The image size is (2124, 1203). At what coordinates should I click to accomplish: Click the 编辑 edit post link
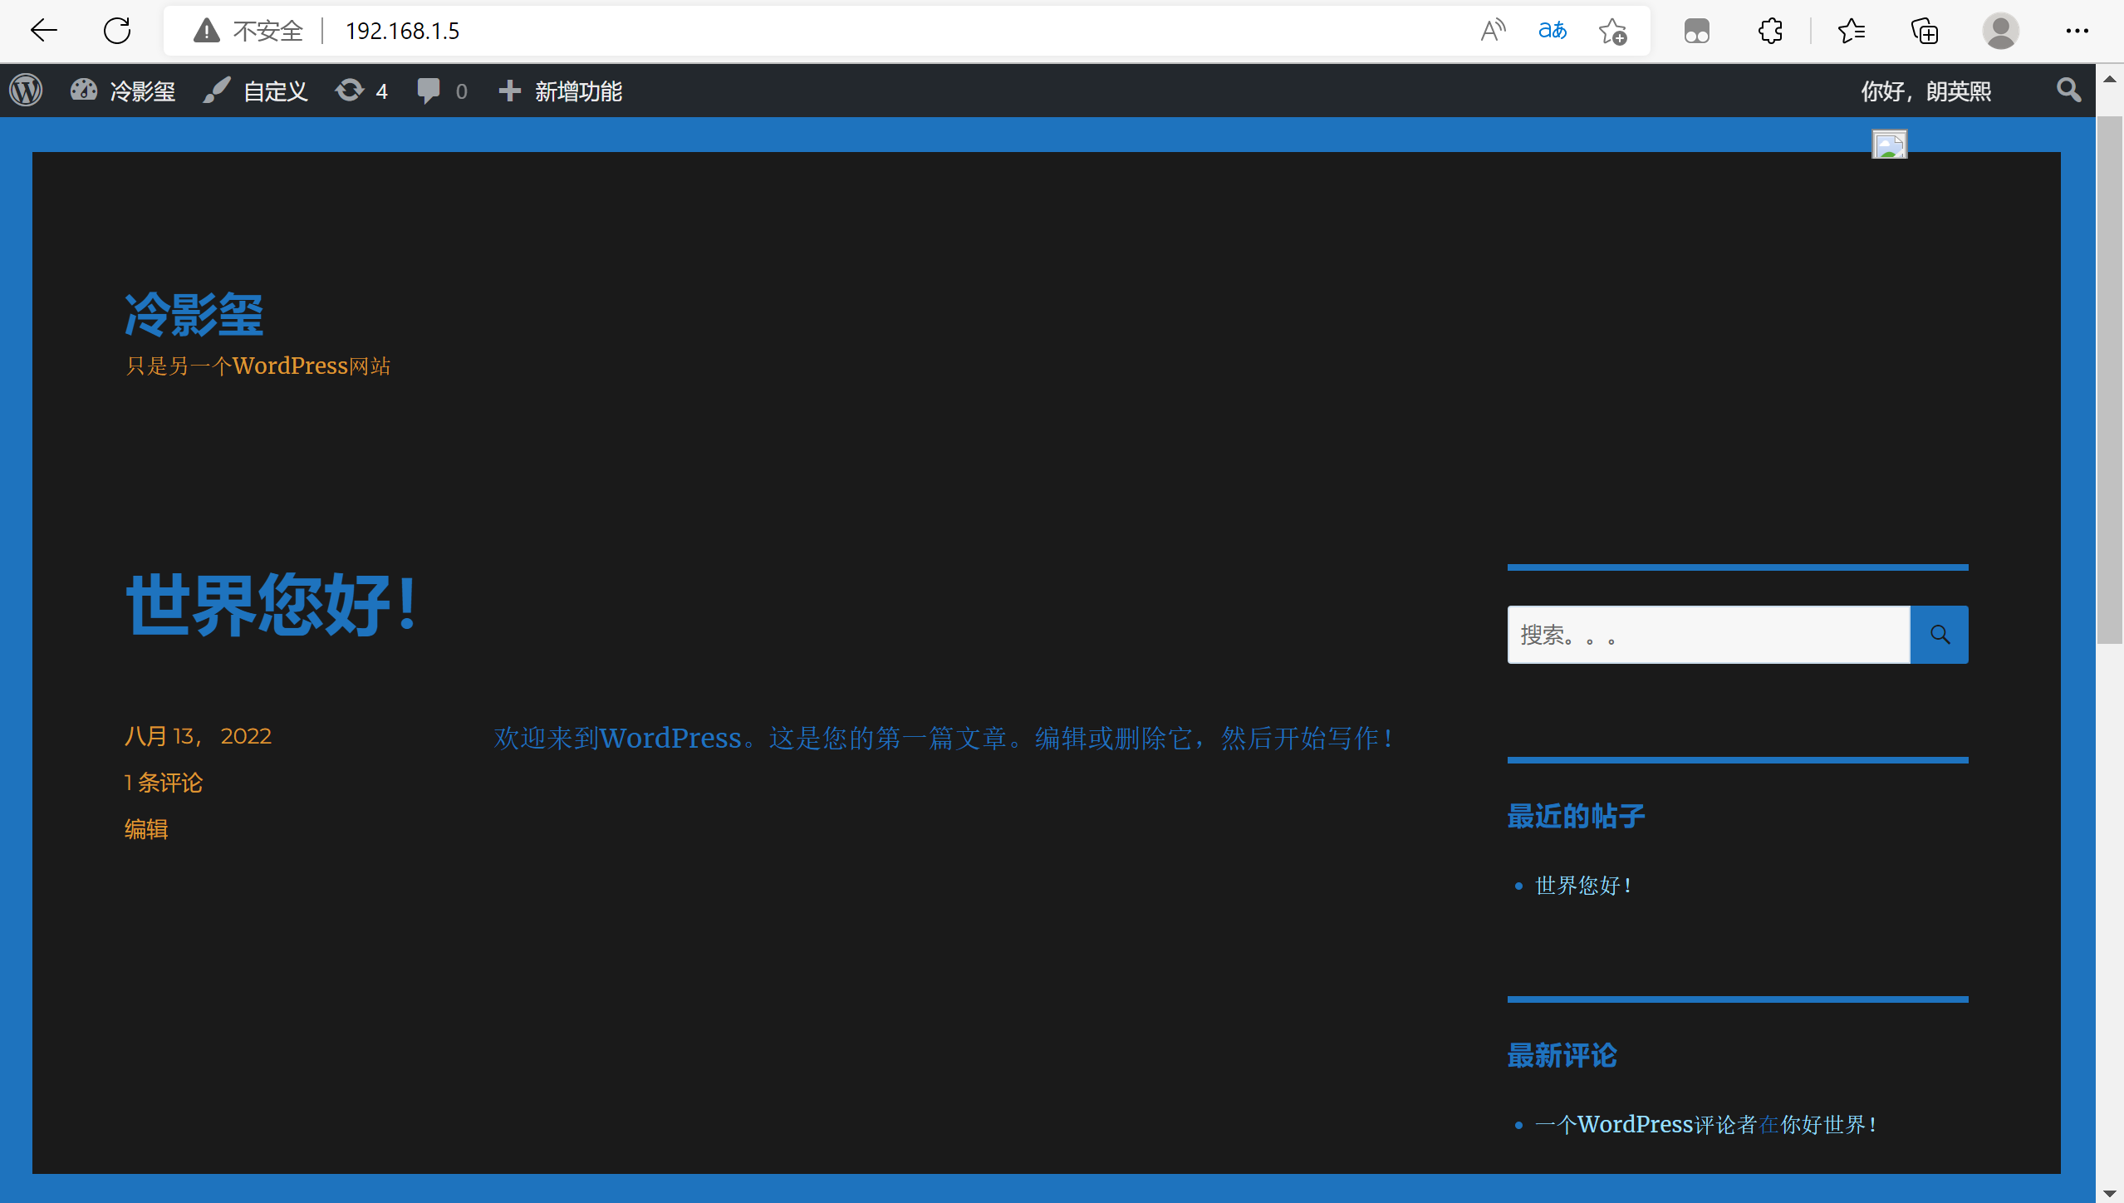(146, 828)
